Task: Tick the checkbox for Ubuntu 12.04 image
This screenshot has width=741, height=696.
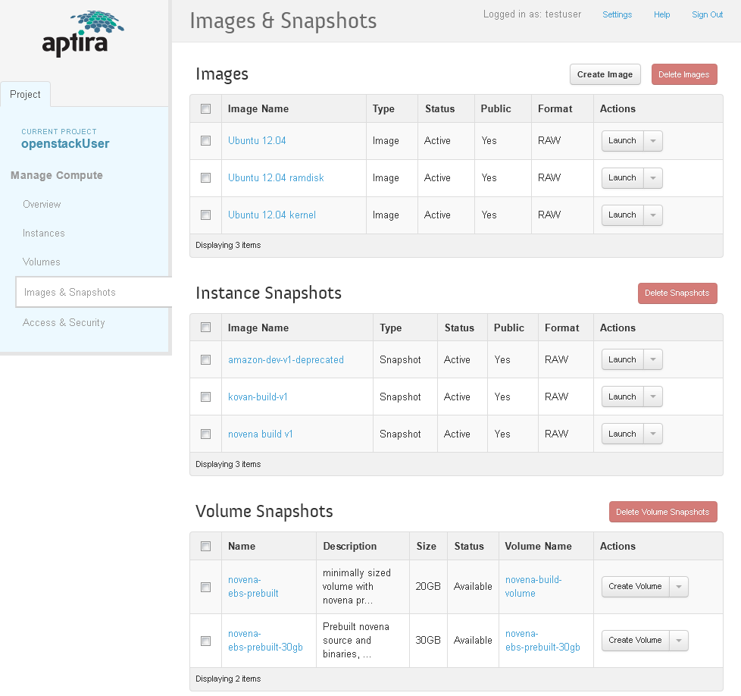Action: pos(205,141)
